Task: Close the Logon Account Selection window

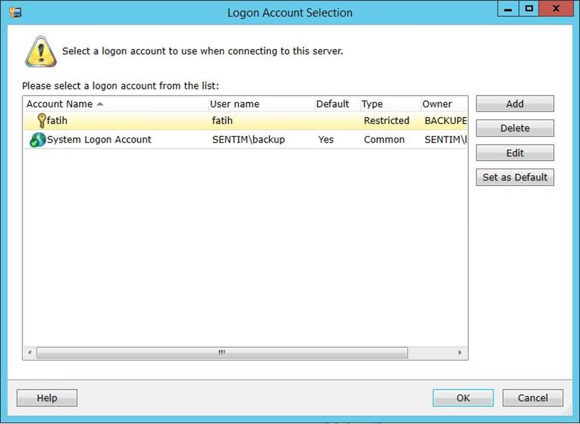Action: [x=556, y=9]
